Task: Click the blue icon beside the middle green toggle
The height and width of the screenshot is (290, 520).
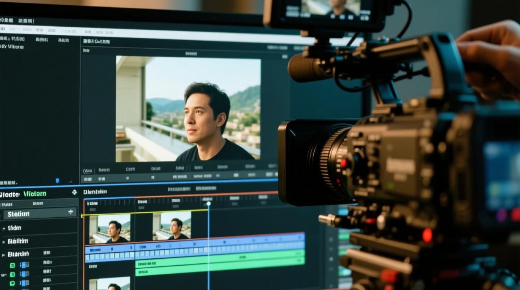Action: (x=24, y=275)
